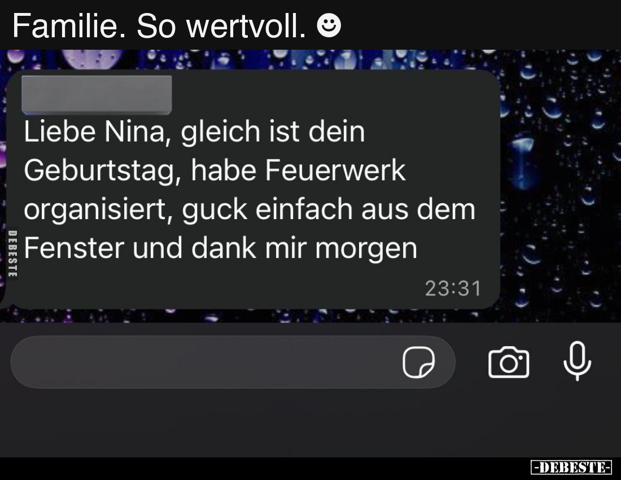Image resolution: width=621 pixels, height=480 pixels.
Task: Tap the line starting 'organisiert, guck einfach'
Action: pos(250,210)
